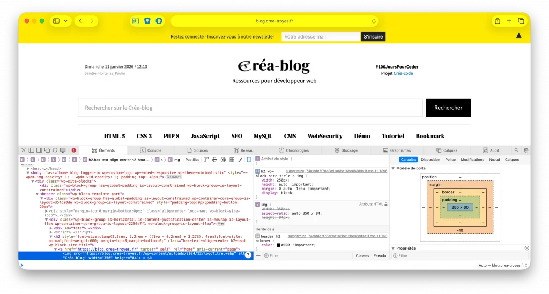Click the S'inscrire newsletter button

(x=373, y=37)
